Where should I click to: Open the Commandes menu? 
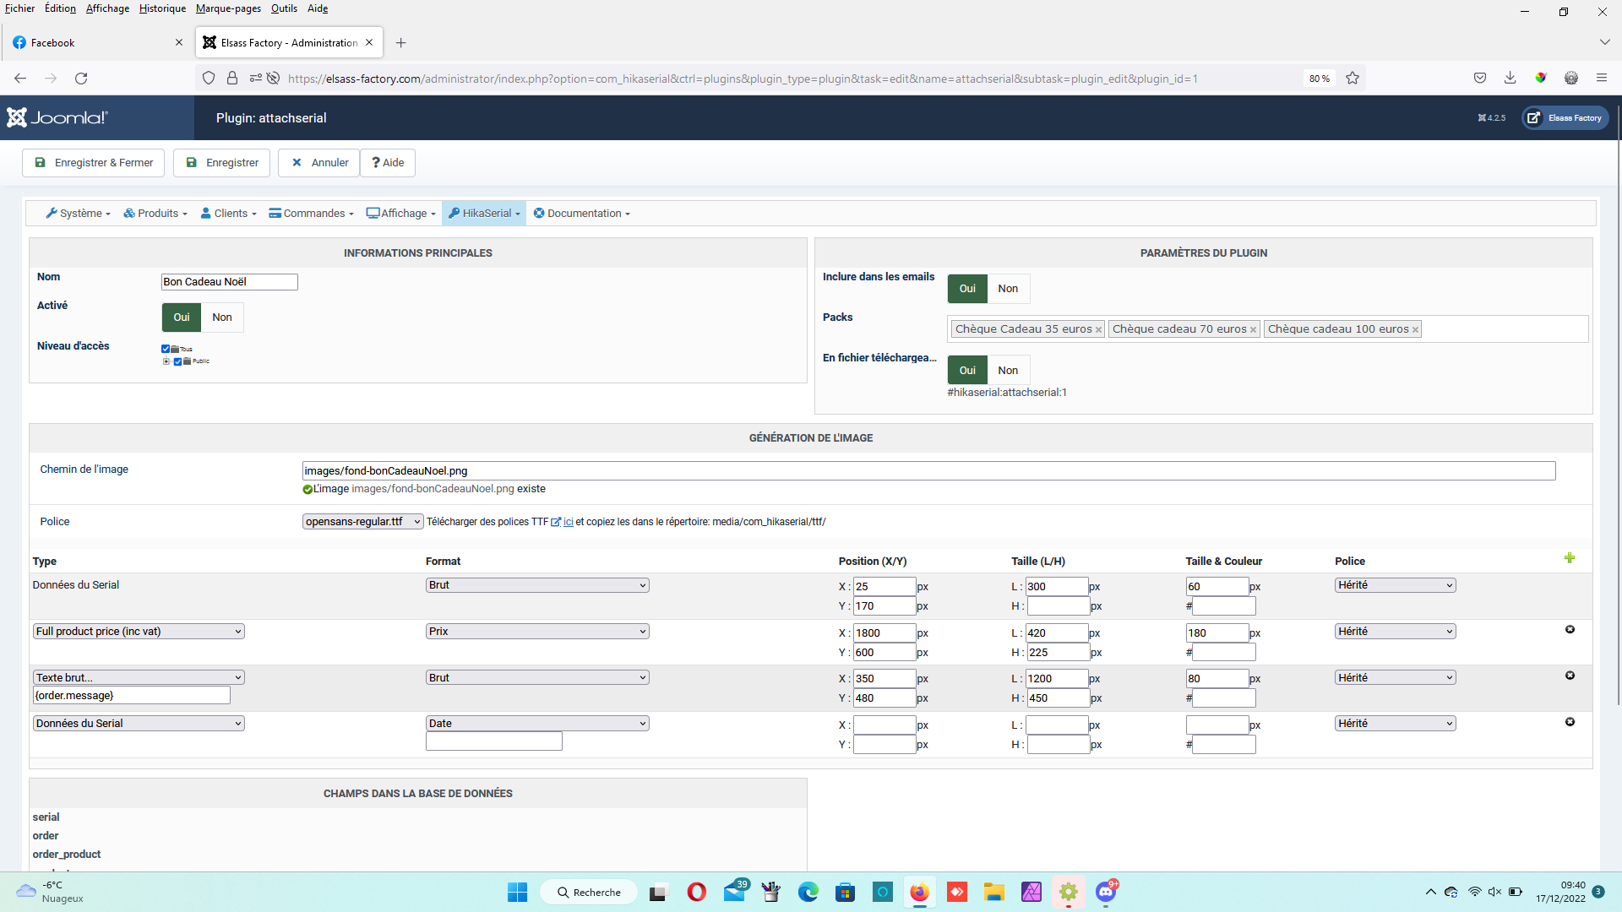click(x=311, y=214)
